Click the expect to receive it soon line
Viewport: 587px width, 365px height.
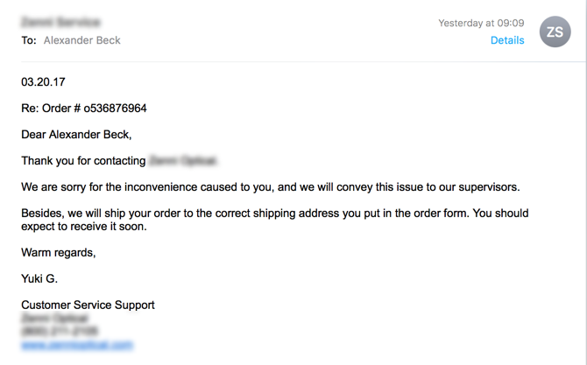(x=83, y=227)
